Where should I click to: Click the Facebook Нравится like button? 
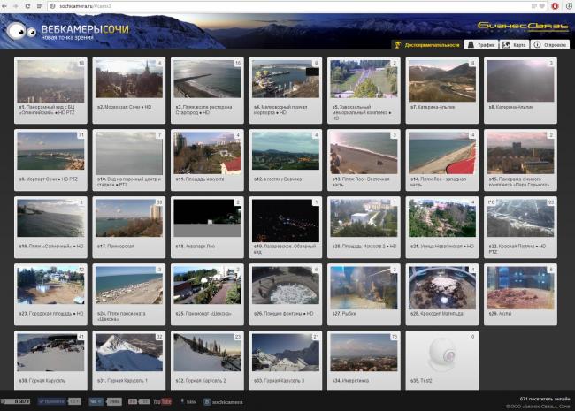[x=52, y=401]
